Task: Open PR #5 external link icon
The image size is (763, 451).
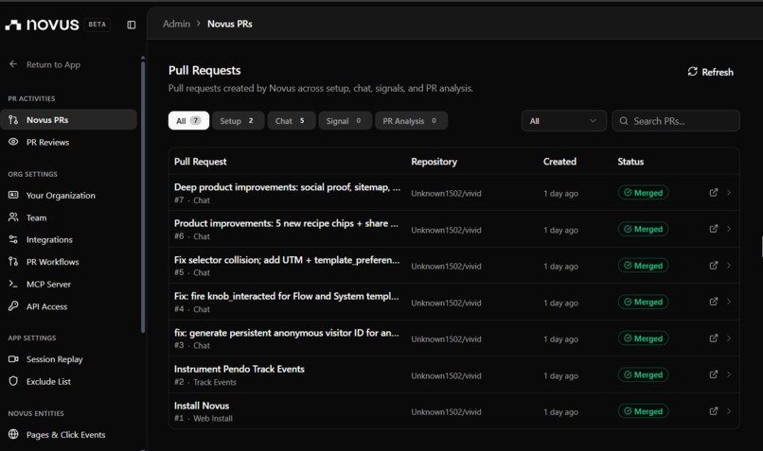Action: click(x=714, y=266)
